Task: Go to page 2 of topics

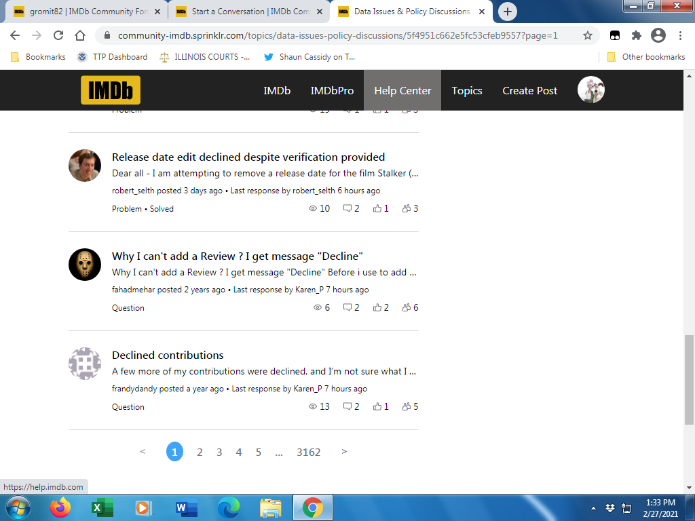Action: click(200, 452)
